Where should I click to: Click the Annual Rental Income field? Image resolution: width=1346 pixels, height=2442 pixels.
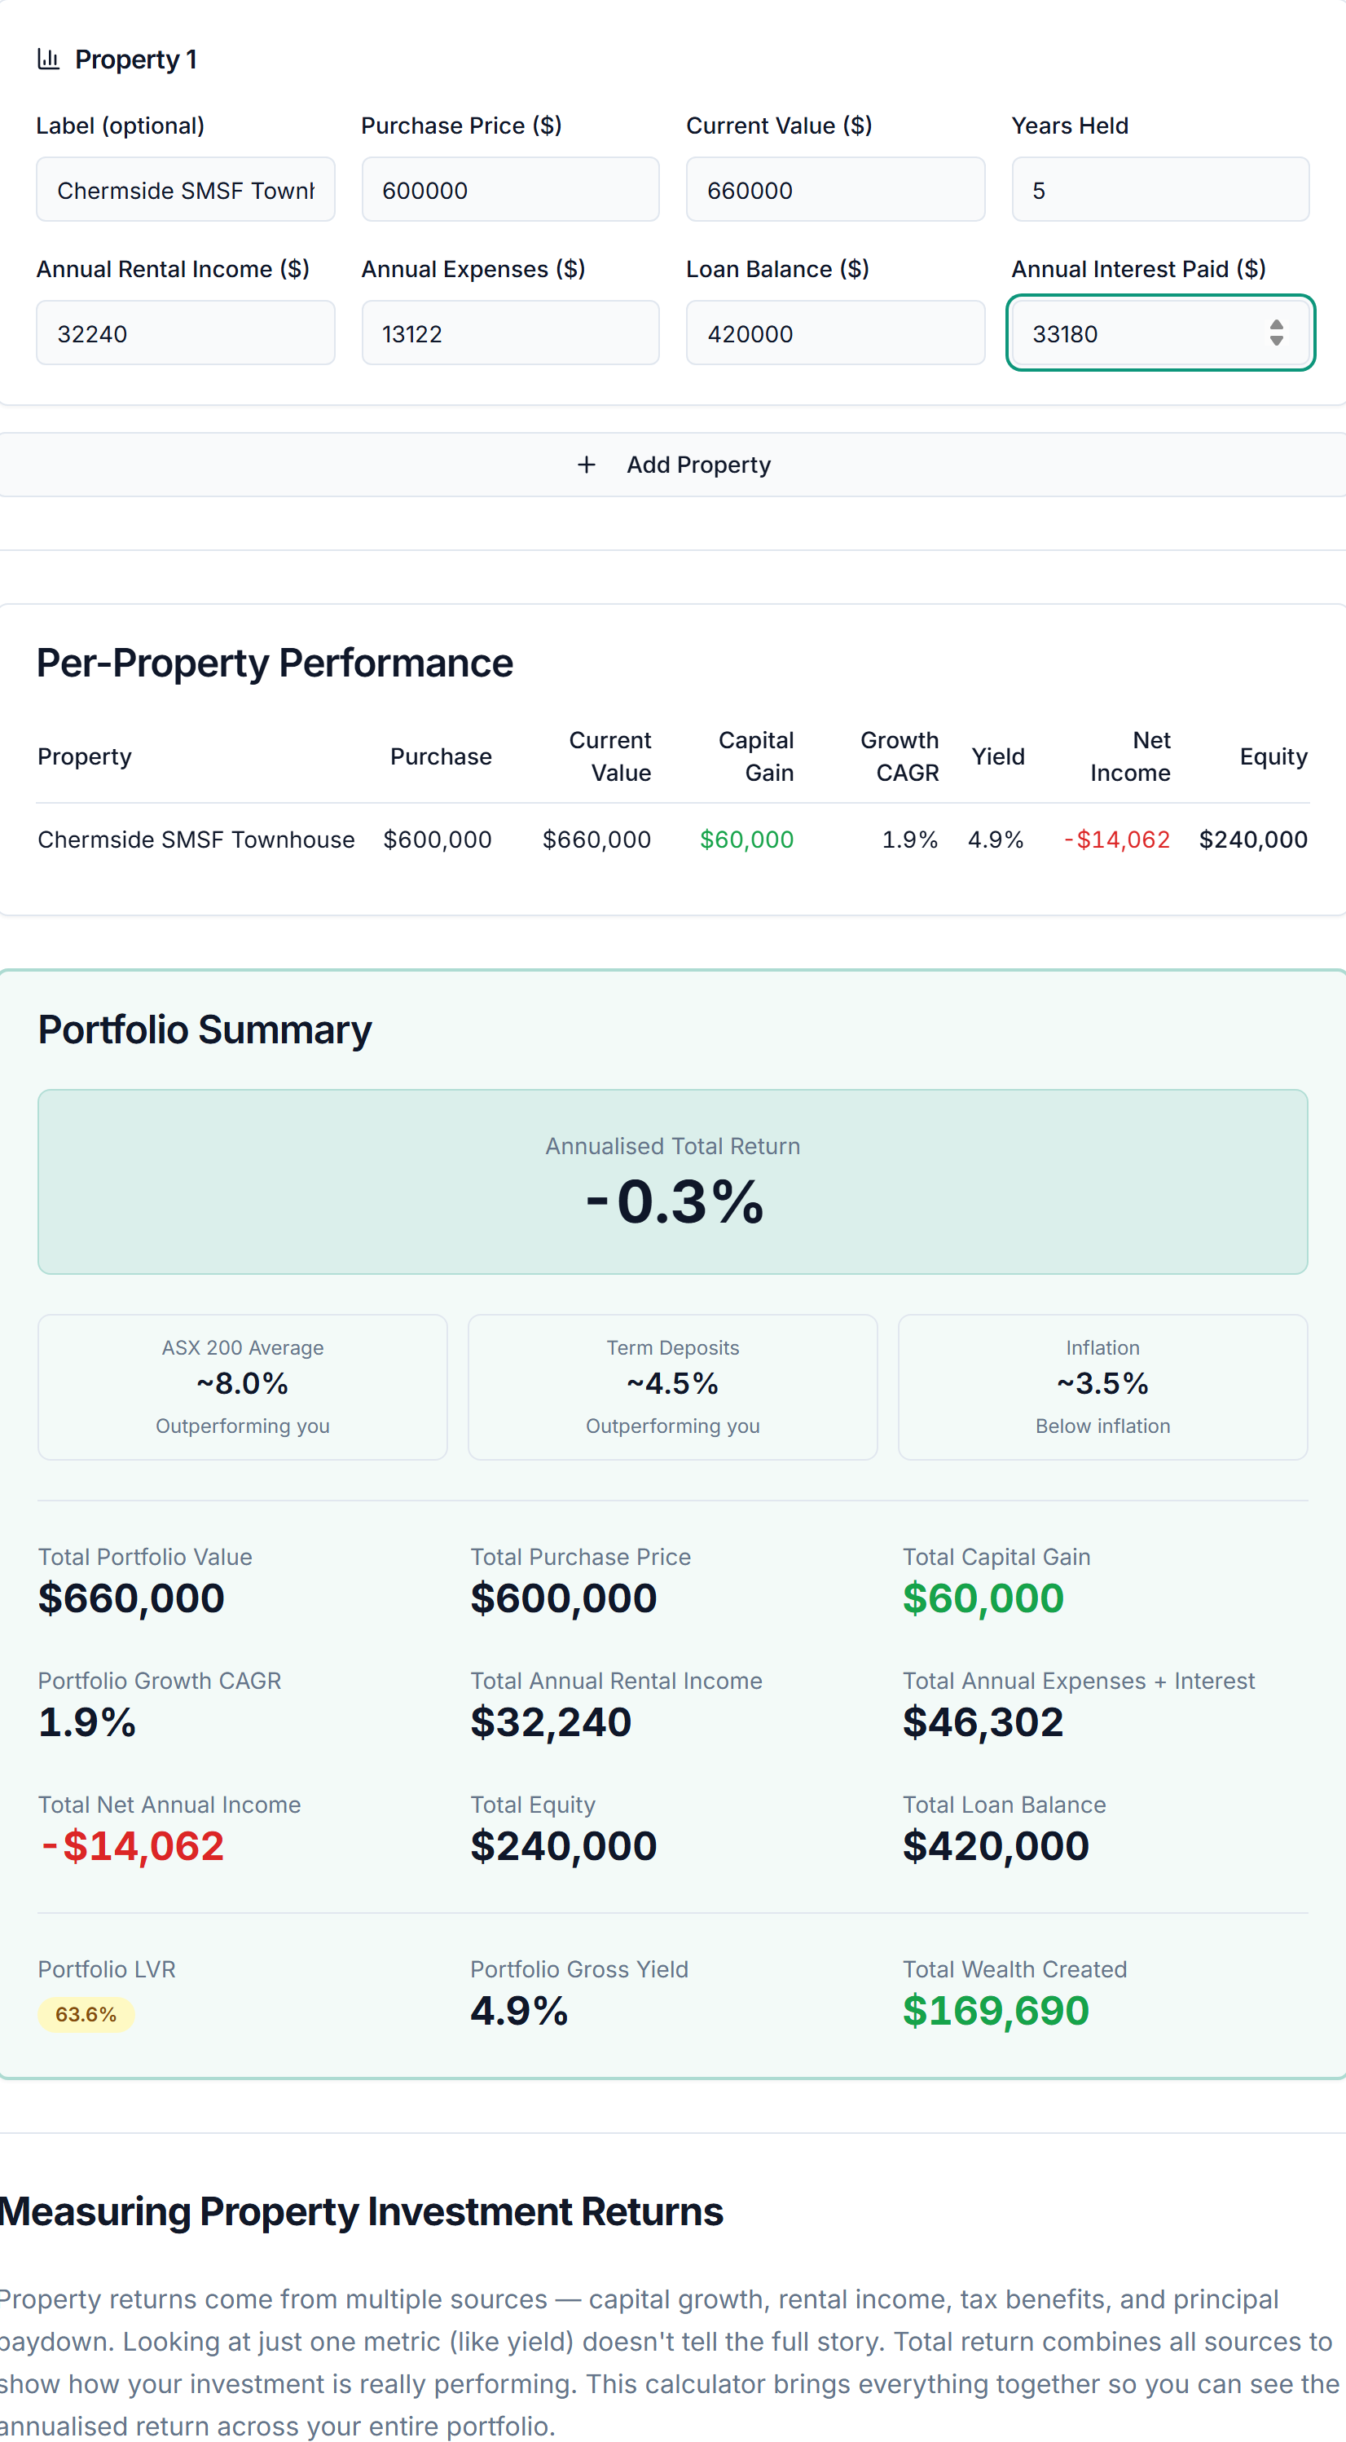point(185,333)
